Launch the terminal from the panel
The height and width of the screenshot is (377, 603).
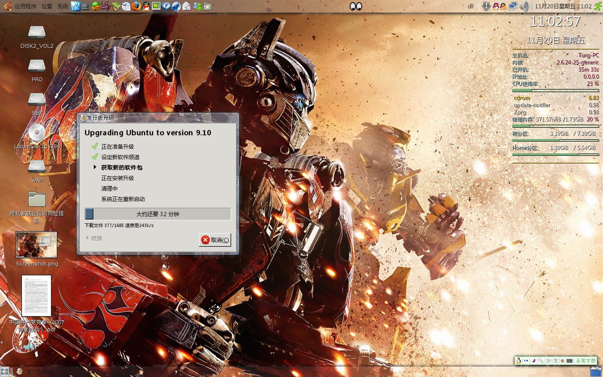(x=86, y=6)
